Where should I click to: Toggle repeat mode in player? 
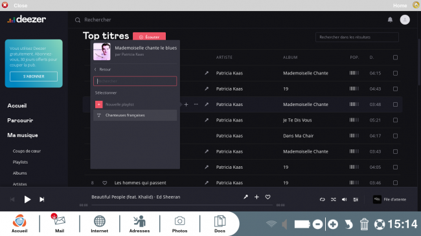click(x=322, y=199)
